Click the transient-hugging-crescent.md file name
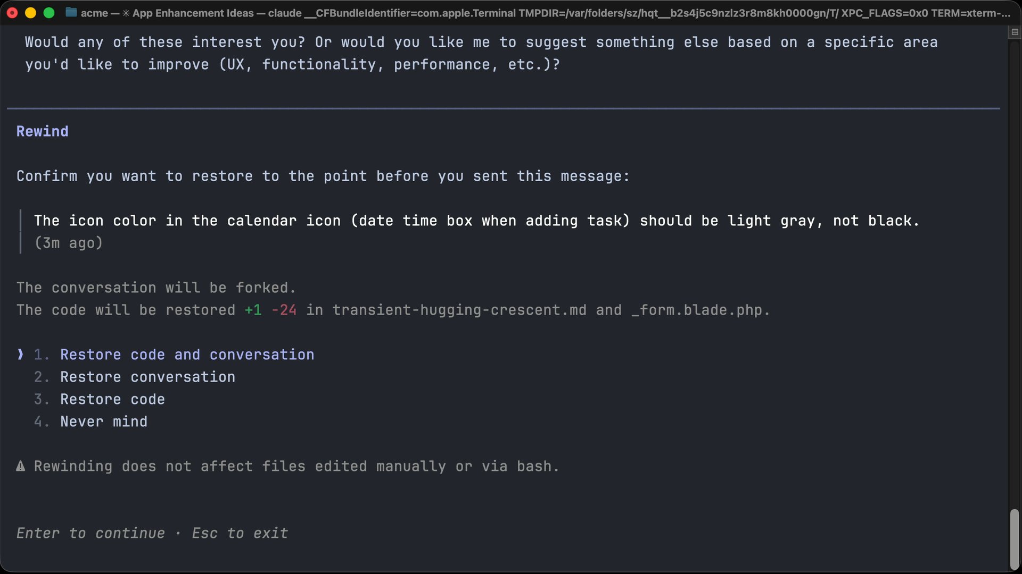Viewport: 1022px width, 574px height. coord(459,310)
